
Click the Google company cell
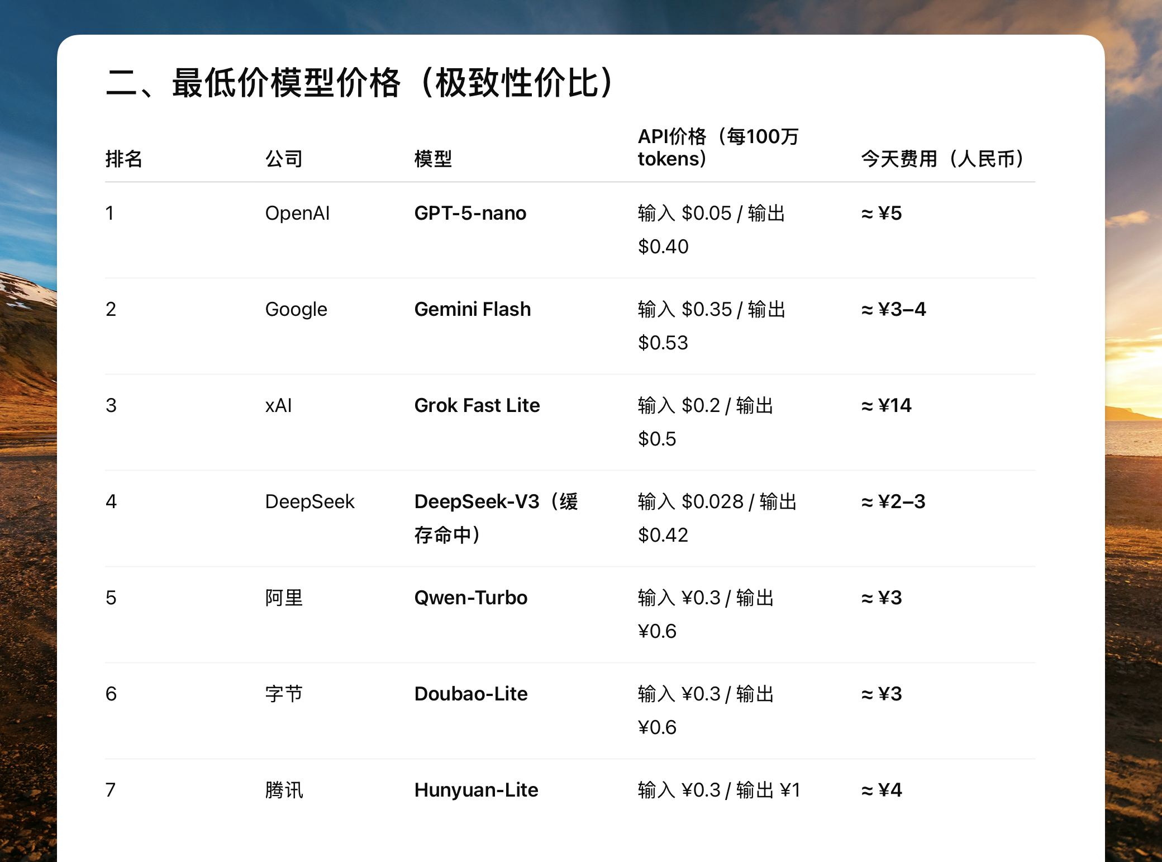tap(296, 310)
